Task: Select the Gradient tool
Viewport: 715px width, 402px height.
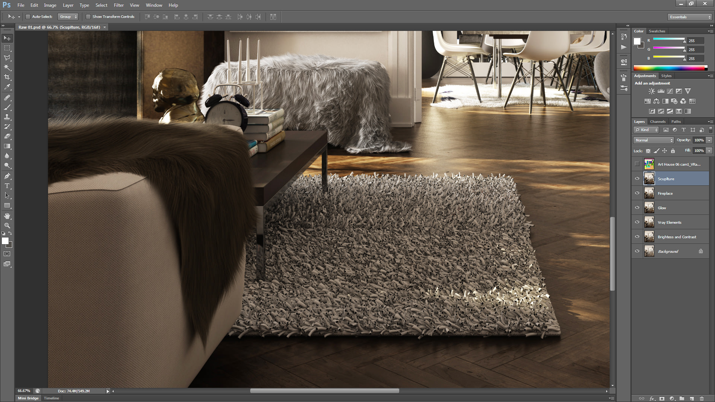Action: tap(7, 146)
